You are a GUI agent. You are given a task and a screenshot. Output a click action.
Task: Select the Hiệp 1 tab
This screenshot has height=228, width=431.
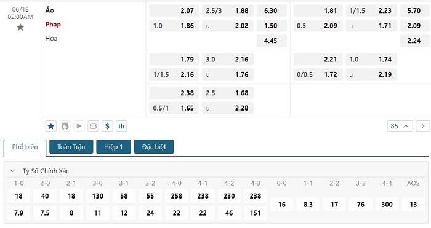point(113,147)
